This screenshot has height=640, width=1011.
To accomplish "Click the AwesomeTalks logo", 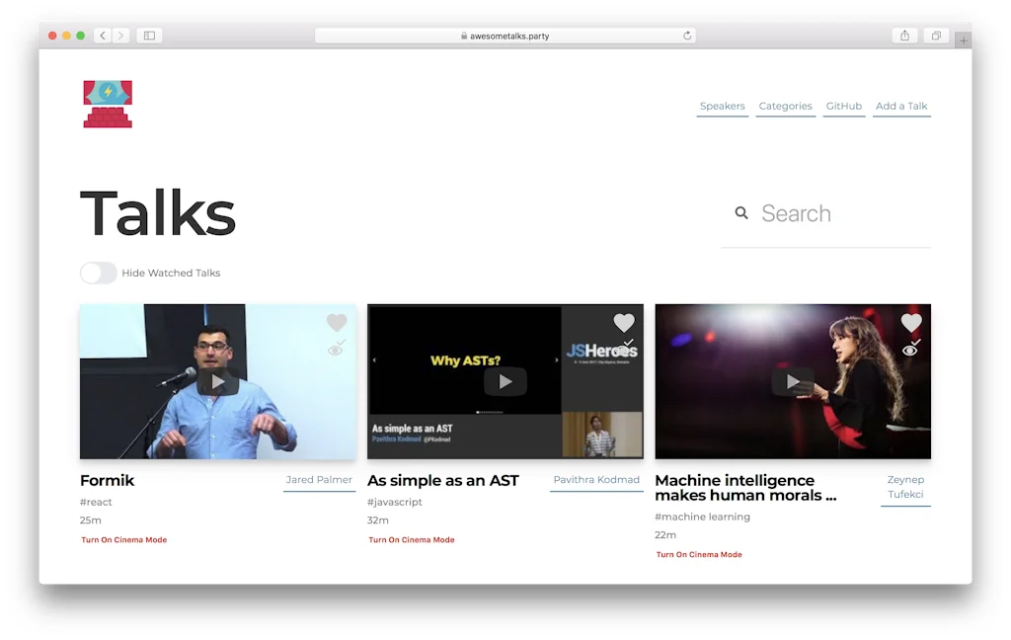I will 107,101.
